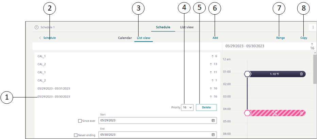Click the dark hexagon marker at 01:00
The height and width of the screenshot is (139, 317).
(248, 74)
